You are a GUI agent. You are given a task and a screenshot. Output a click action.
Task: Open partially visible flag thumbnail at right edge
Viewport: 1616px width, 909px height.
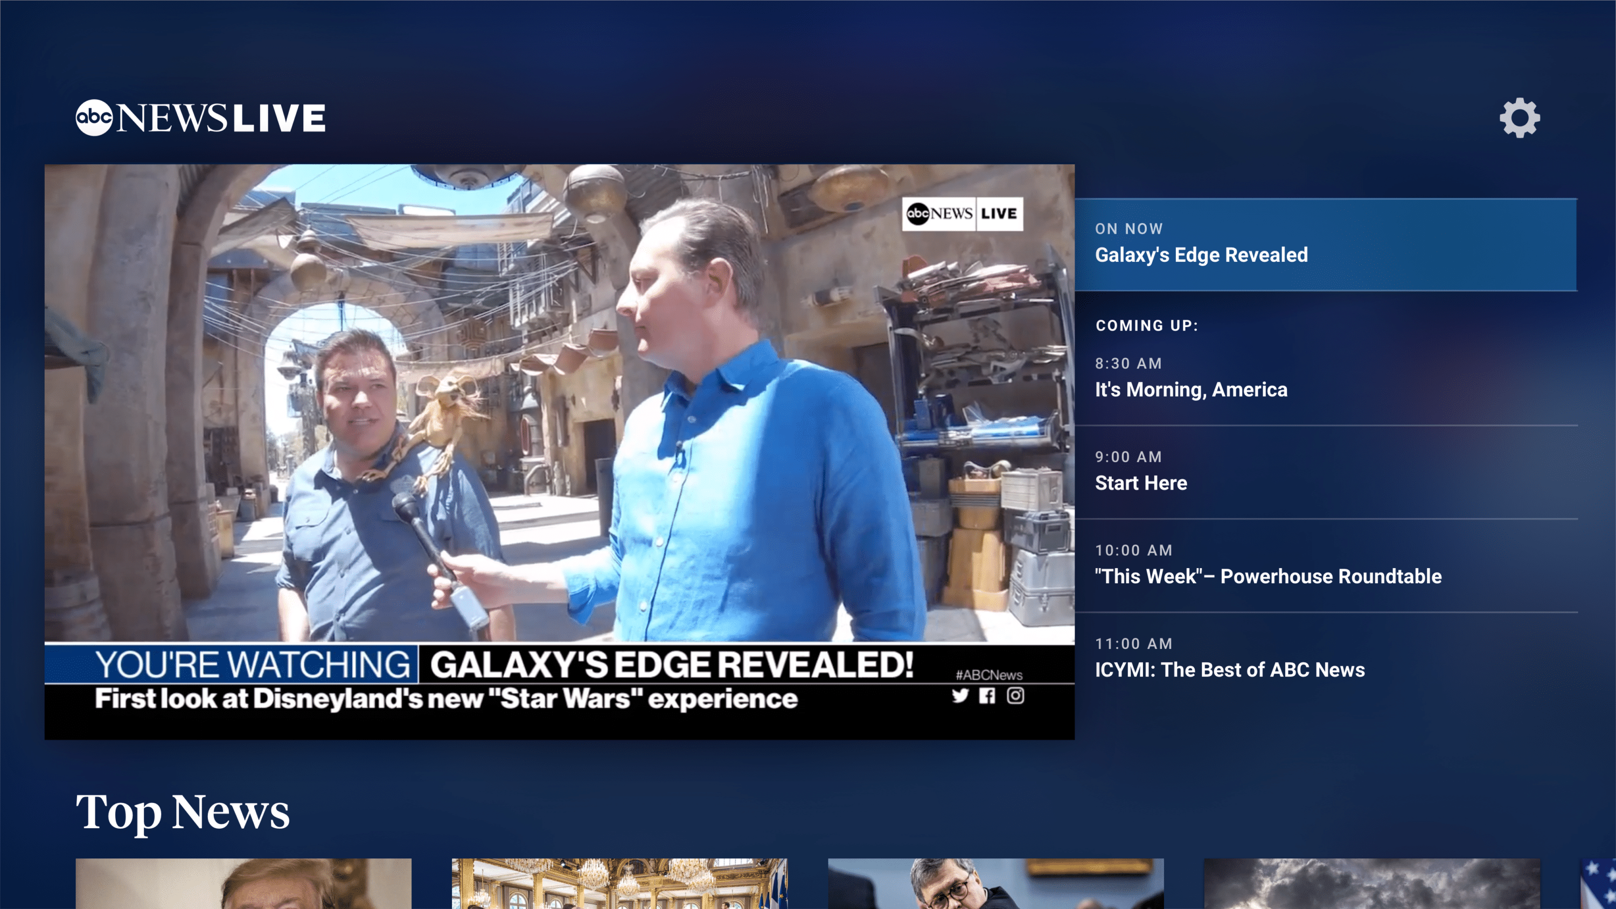(x=1598, y=885)
